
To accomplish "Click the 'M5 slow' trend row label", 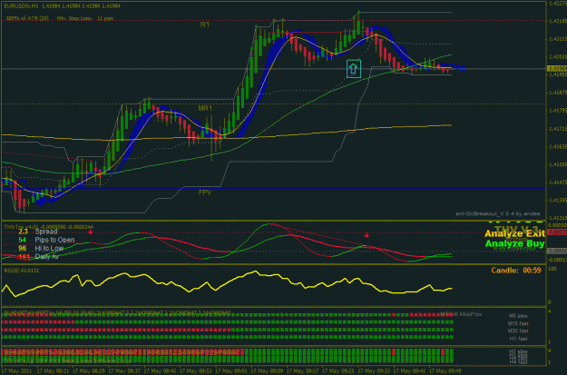I will pos(518,316).
